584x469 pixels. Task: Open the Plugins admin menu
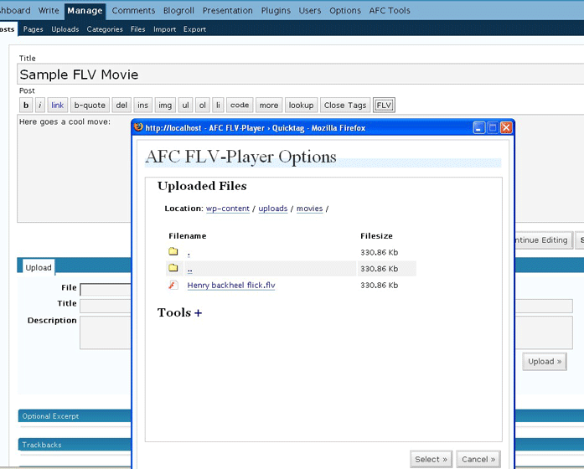tap(276, 10)
